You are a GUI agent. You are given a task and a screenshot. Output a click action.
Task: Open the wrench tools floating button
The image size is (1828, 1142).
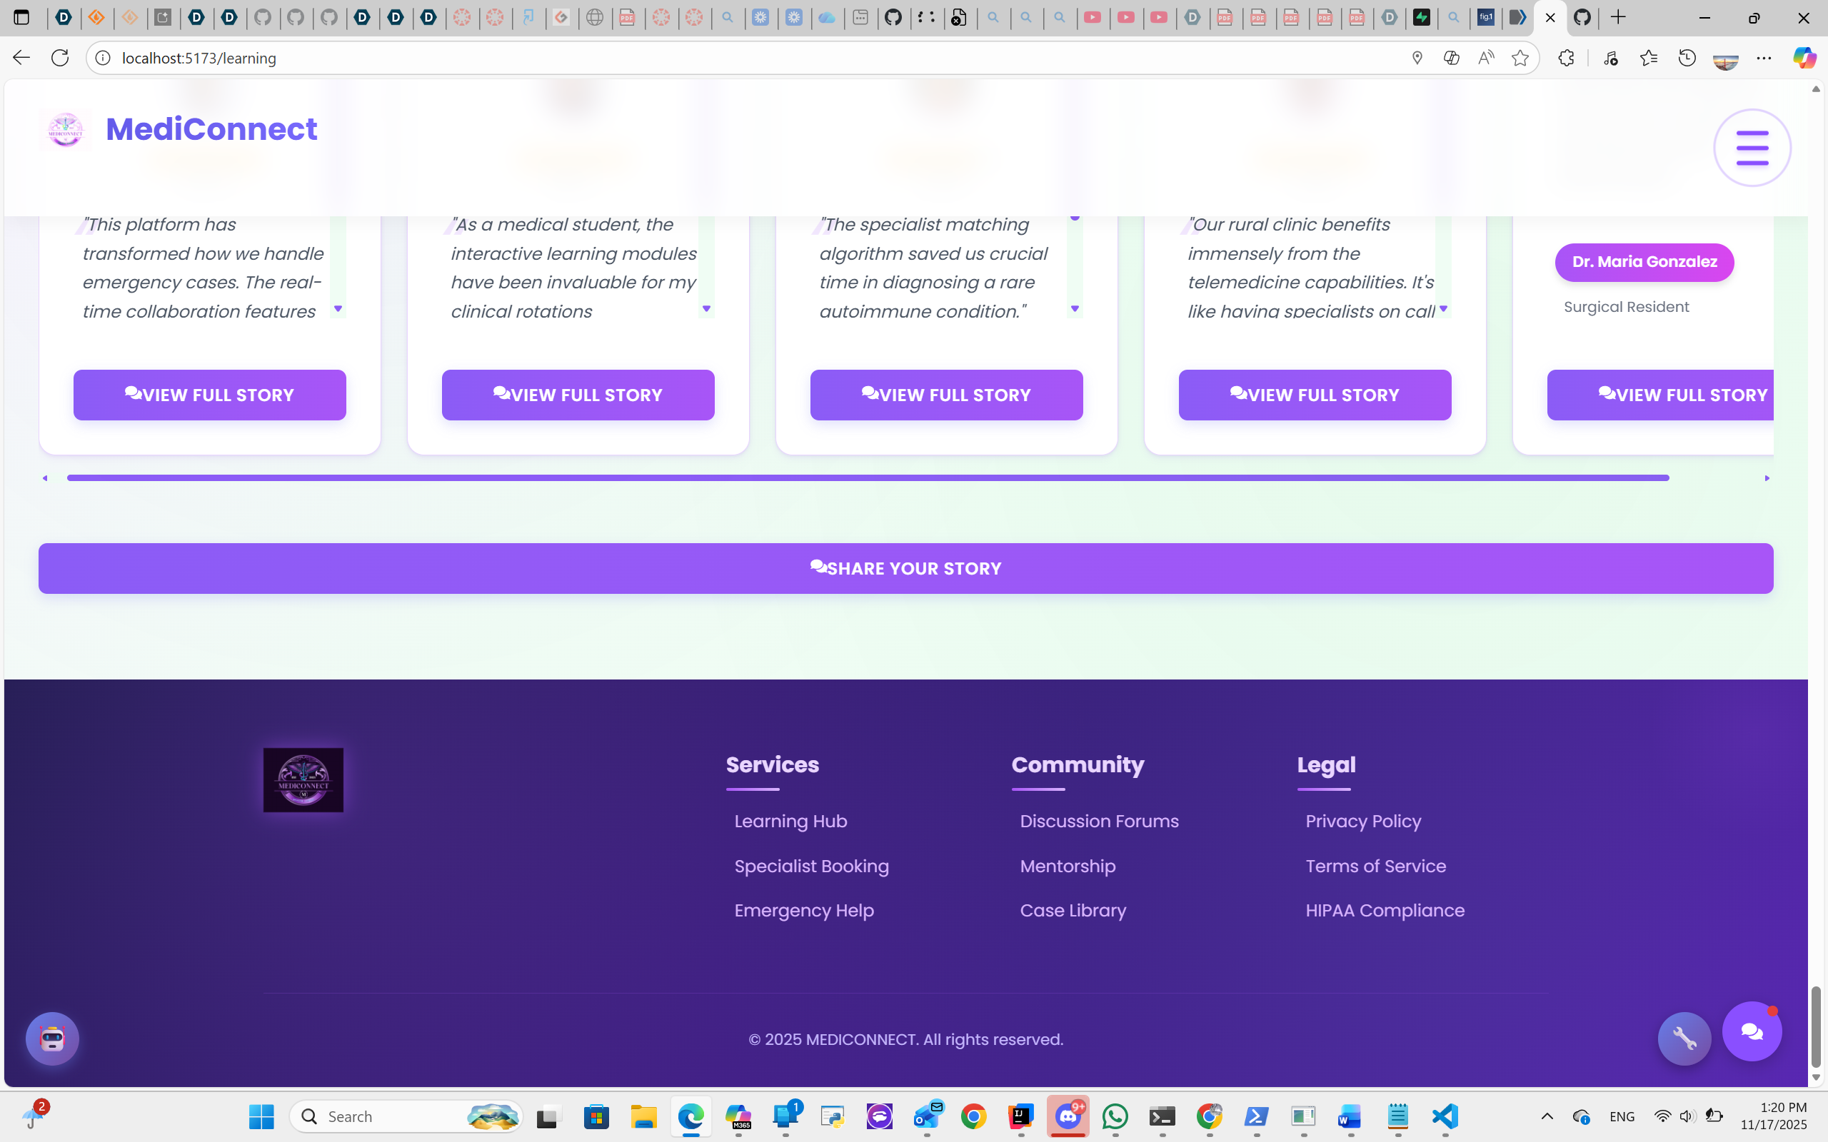pos(1684,1039)
